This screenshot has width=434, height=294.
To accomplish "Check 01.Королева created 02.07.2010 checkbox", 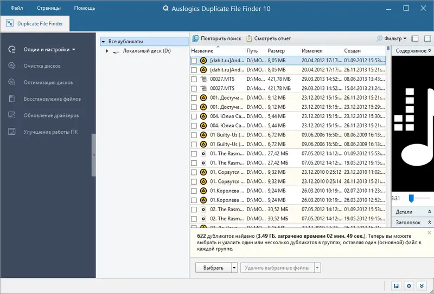I will pos(194,191).
